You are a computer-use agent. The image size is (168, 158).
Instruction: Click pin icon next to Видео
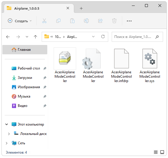45,106
